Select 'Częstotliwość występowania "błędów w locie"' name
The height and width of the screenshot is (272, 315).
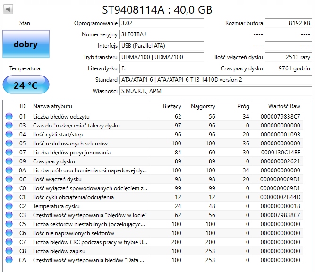[x=90, y=215]
